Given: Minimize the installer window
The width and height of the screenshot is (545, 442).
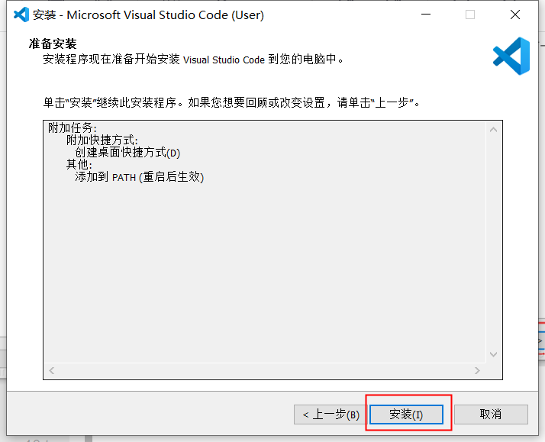Looking at the screenshot, I should click(426, 15).
